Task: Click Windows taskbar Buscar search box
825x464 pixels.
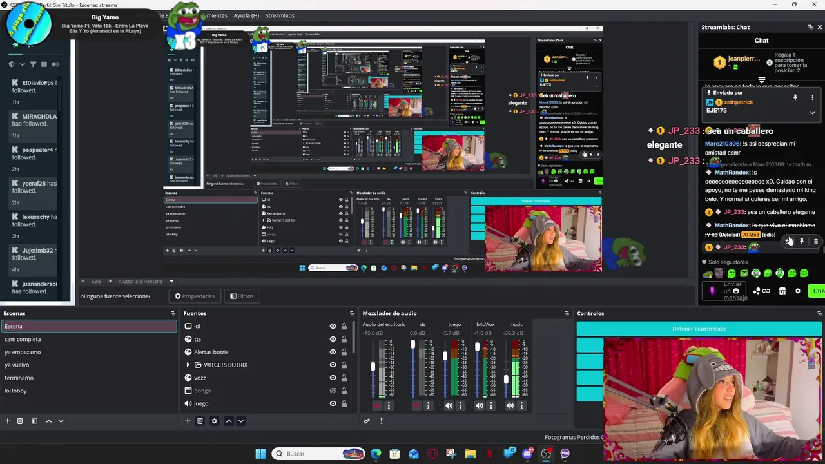Action: point(318,454)
